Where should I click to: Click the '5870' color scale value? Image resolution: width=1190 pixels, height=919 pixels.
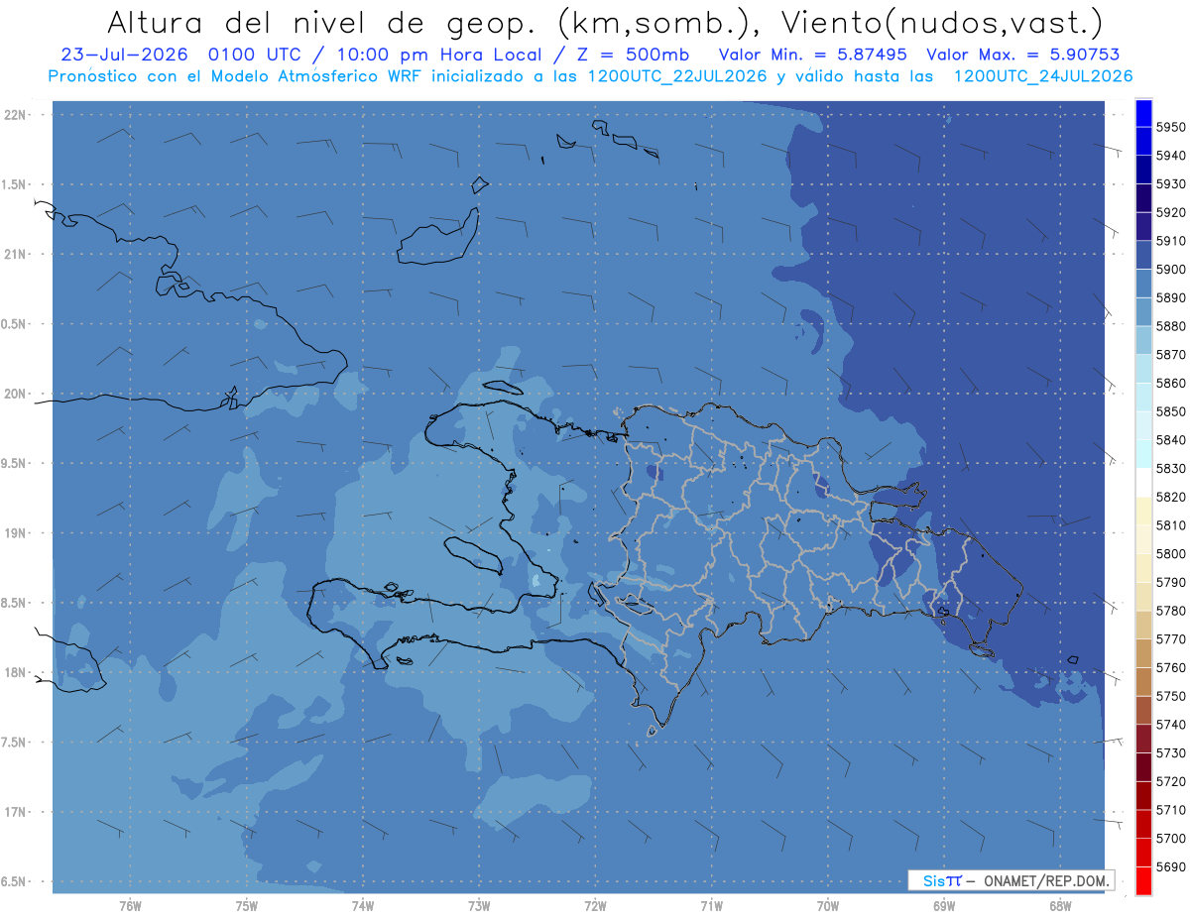(1171, 355)
